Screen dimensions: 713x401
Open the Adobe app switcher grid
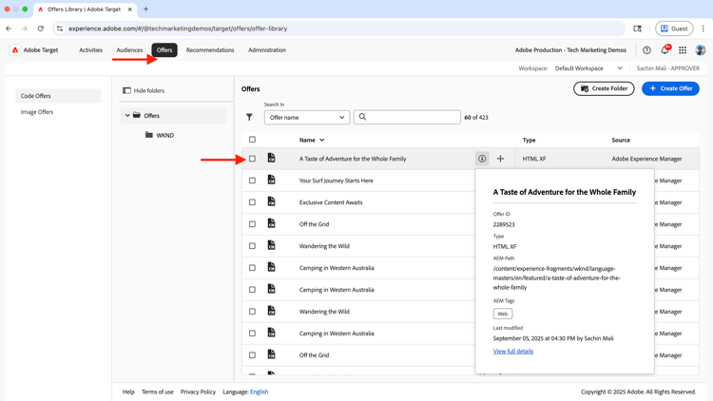[683, 50]
